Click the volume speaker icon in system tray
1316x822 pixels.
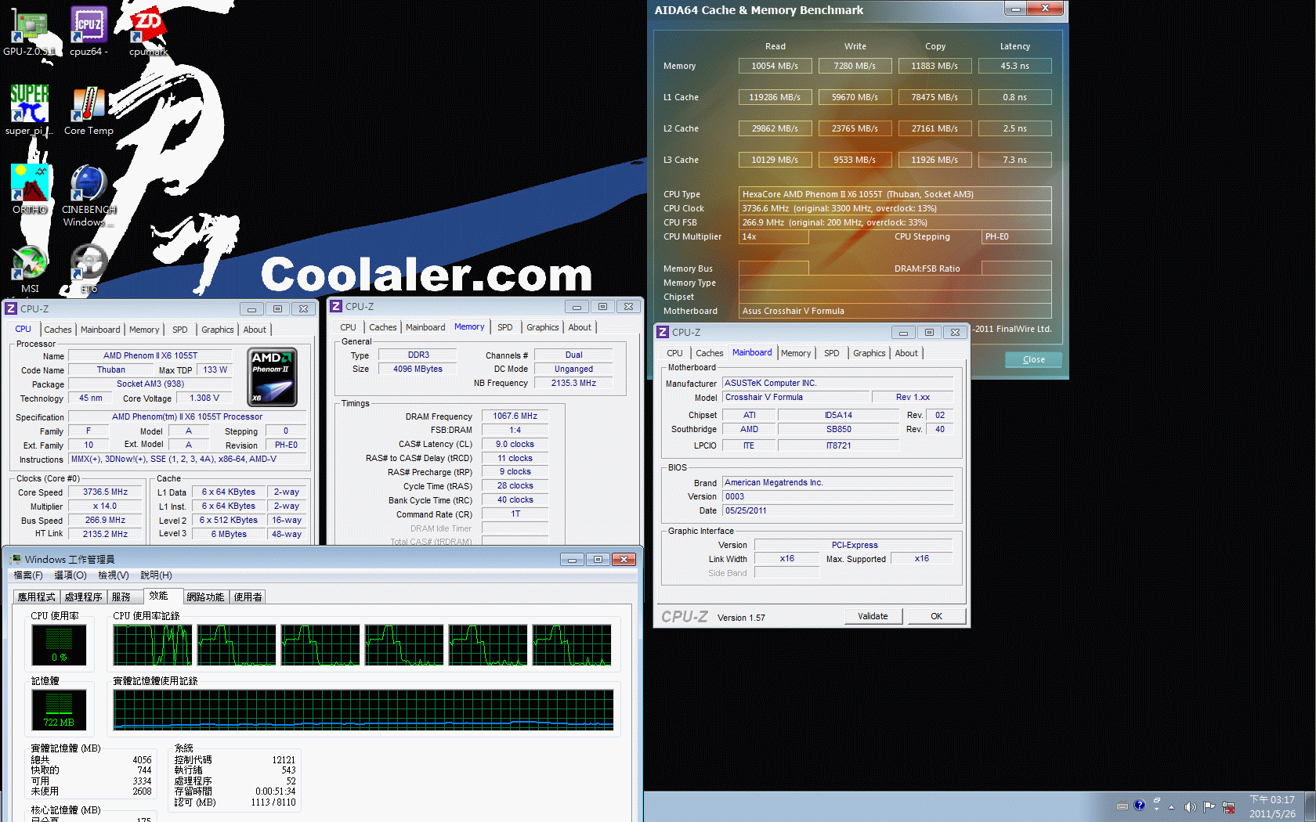point(1190,806)
